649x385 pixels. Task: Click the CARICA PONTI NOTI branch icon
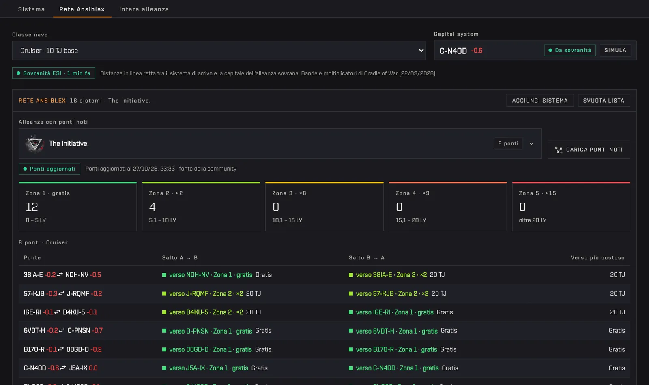[x=559, y=150]
